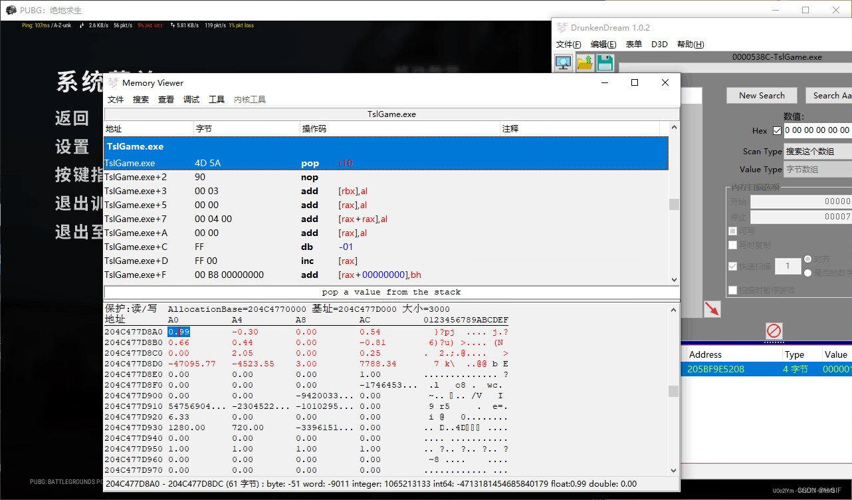Open 搜索 menu in Memory Viewer
This screenshot has height=500, width=852.
(x=141, y=100)
